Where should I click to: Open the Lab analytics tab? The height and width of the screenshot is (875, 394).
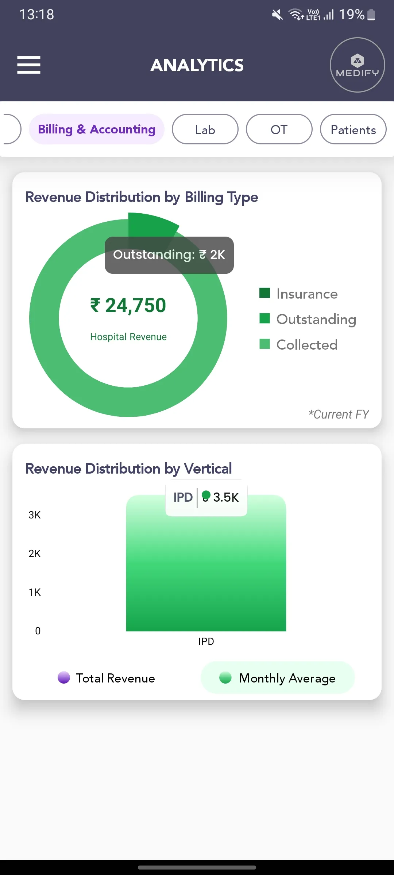205,129
